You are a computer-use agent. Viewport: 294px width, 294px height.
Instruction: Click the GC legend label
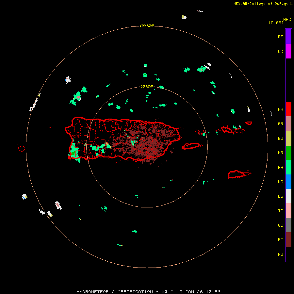(x=280, y=225)
